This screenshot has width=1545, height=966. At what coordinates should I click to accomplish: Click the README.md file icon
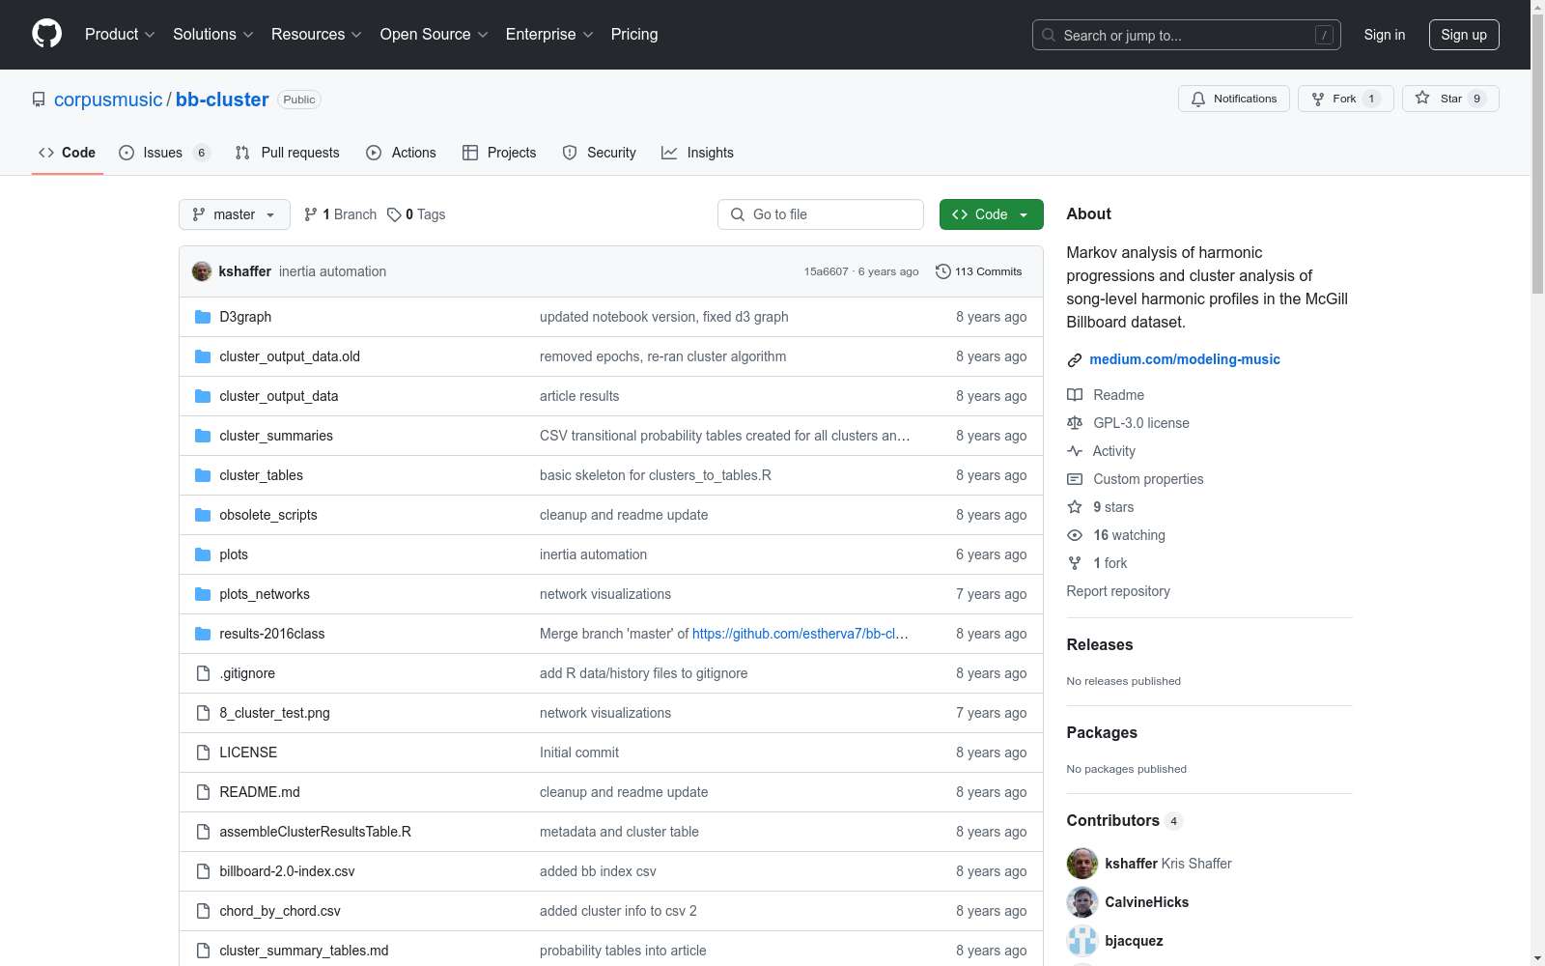(203, 792)
